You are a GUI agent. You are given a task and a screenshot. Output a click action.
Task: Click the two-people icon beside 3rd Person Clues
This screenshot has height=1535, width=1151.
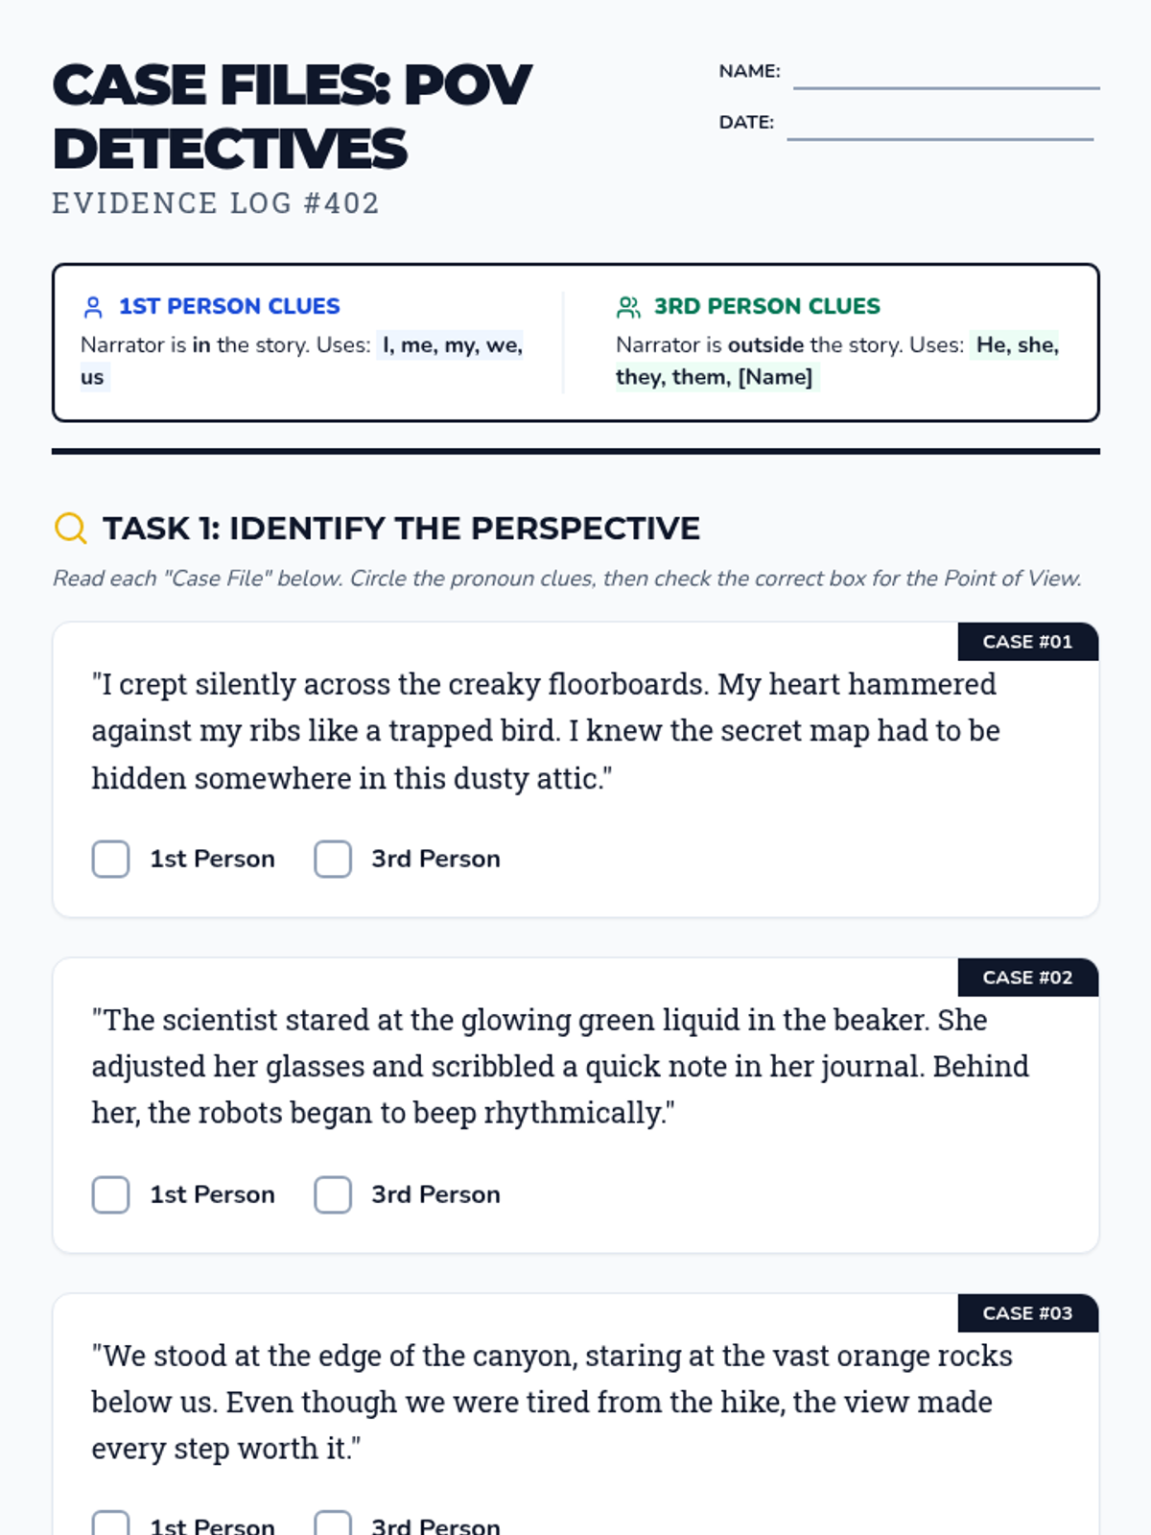tap(628, 307)
